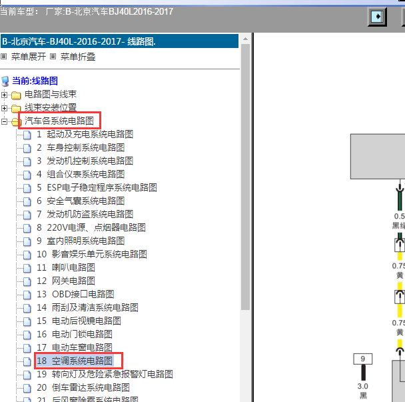Click document icon of 220V电源、点烟器电路图

(x=27, y=228)
